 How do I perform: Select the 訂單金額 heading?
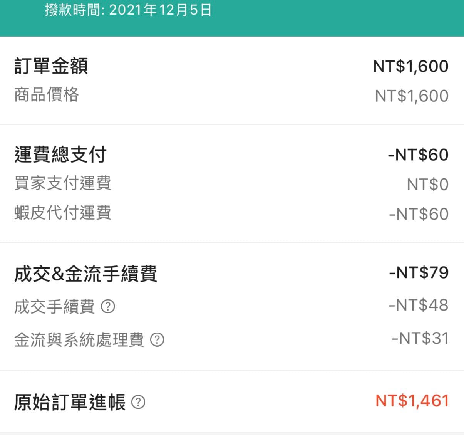[51, 66]
